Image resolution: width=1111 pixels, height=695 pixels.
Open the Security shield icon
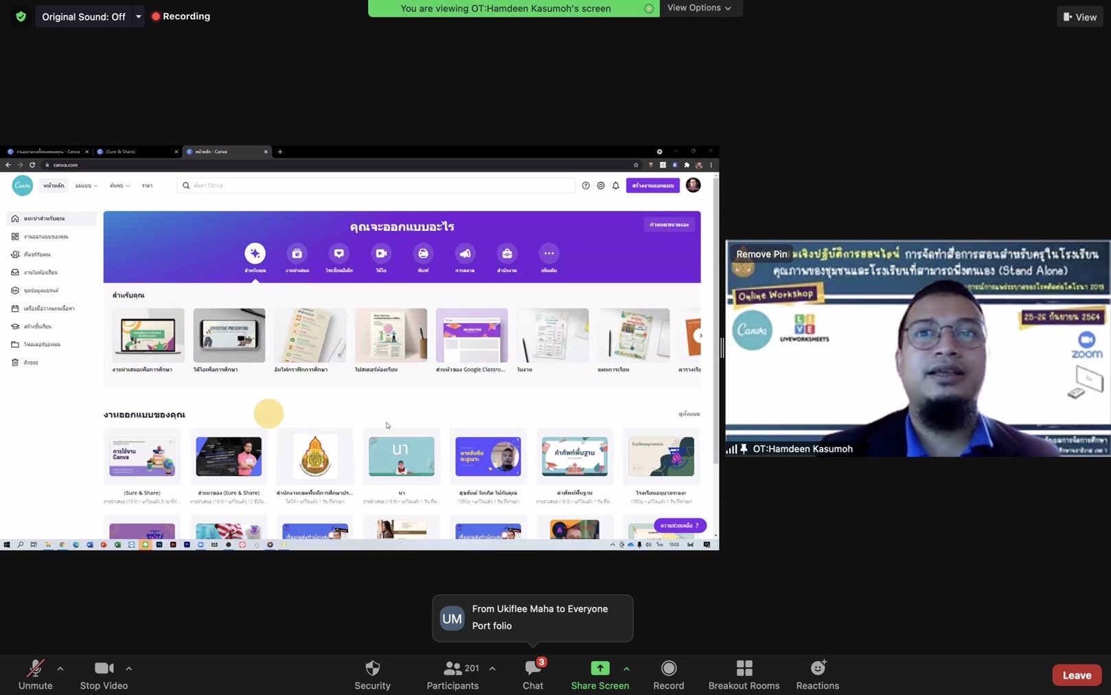[x=372, y=668]
